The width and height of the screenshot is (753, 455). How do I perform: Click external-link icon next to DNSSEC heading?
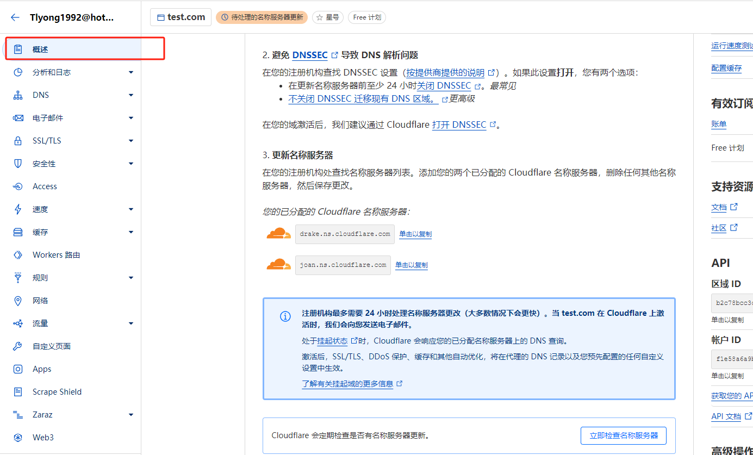pos(335,55)
